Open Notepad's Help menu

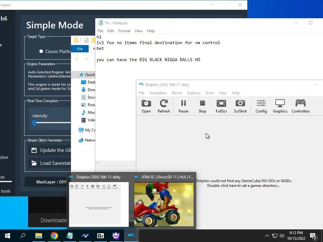click(150, 31)
